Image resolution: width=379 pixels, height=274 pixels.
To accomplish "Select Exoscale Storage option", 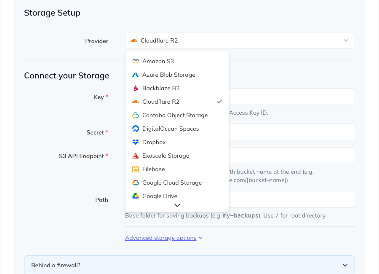I will (x=177, y=156).
